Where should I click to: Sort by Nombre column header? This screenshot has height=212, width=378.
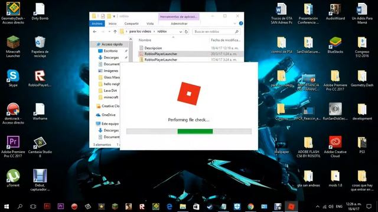pyautogui.click(x=145, y=40)
